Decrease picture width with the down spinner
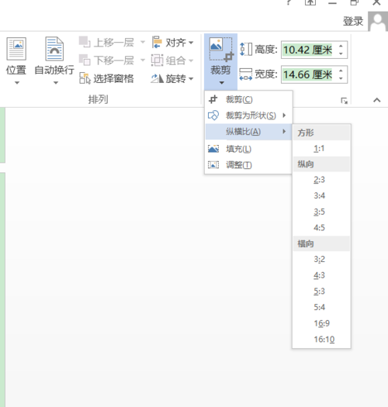This screenshot has width=388, height=407. [341, 78]
